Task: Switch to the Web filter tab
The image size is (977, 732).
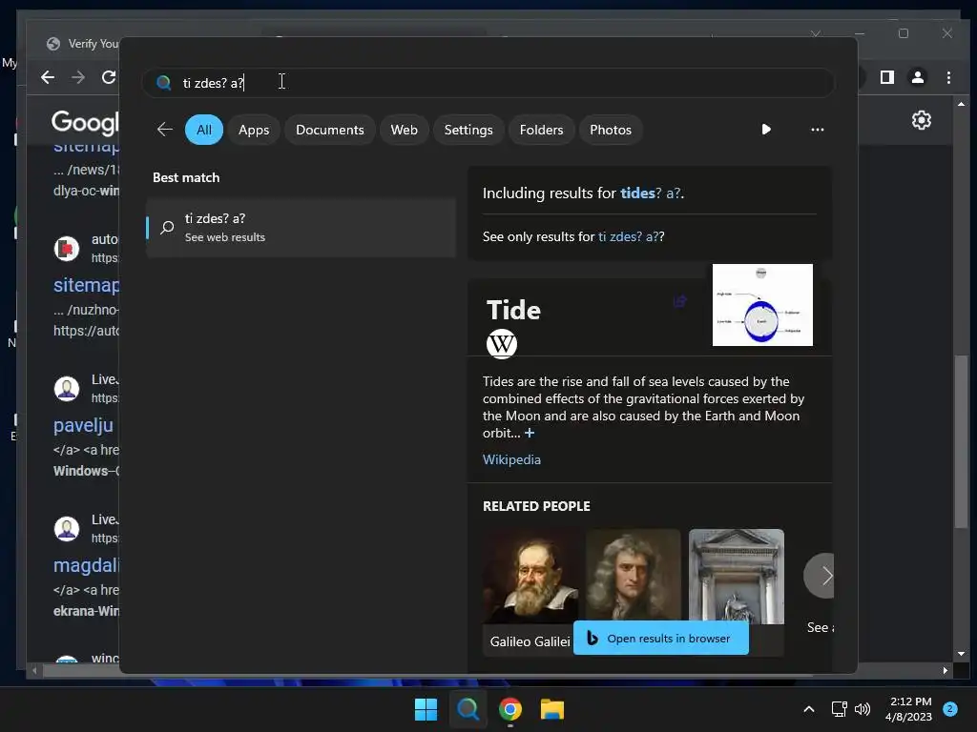Action: pos(404,130)
